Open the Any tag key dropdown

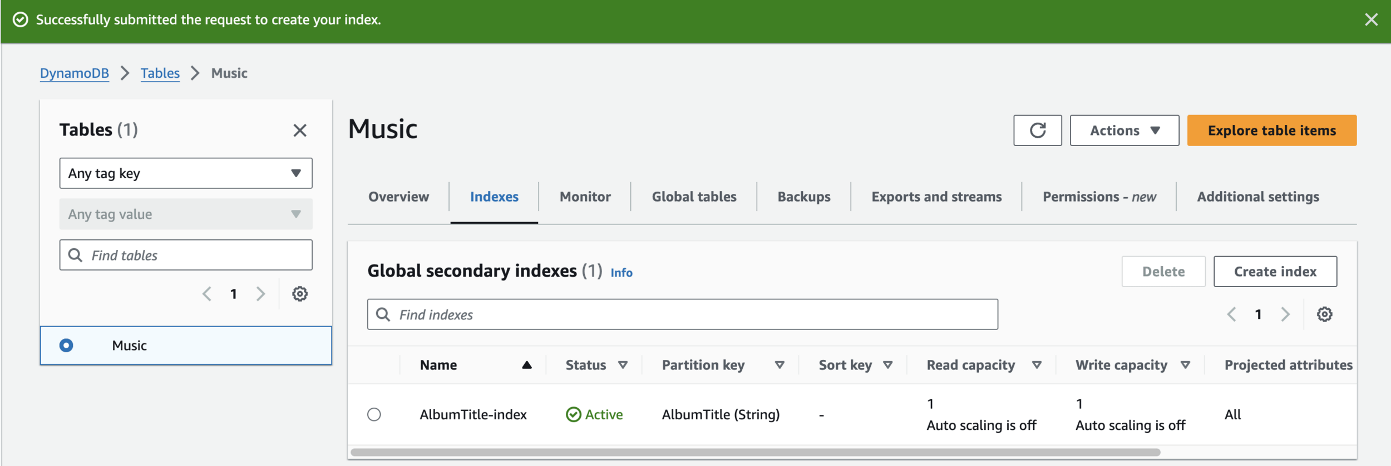[x=186, y=173]
